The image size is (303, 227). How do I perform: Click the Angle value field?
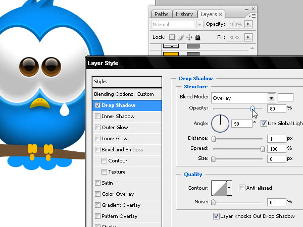[242, 124]
